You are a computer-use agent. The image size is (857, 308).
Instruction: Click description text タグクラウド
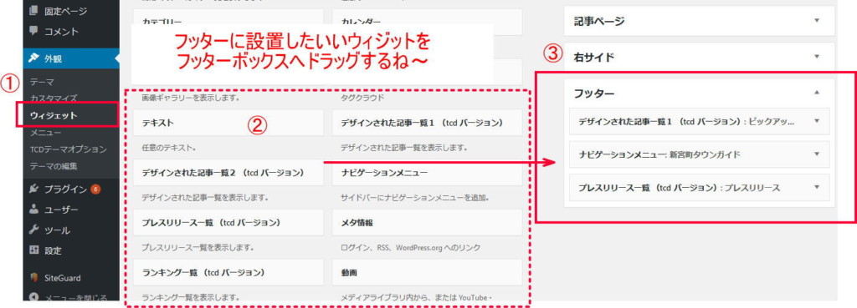coord(363,98)
